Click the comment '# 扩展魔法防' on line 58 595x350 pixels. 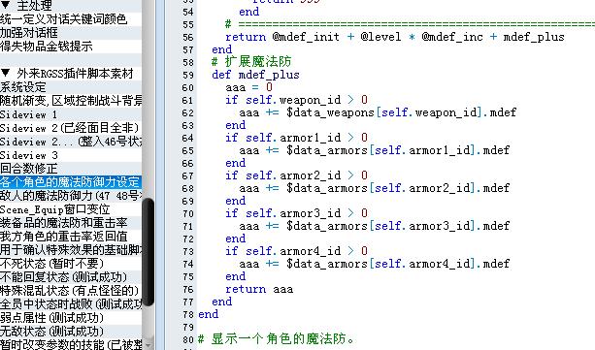pos(251,61)
